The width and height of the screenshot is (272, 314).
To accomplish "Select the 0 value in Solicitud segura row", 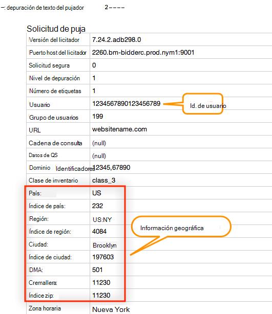I will [94, 65].
